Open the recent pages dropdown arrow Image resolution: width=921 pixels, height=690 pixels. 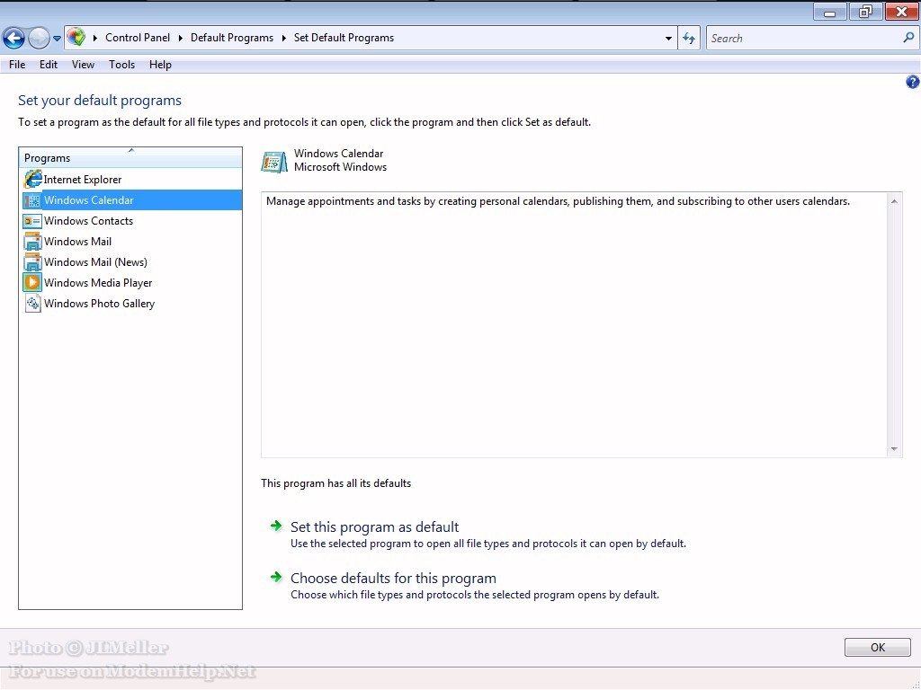point(57,39)
